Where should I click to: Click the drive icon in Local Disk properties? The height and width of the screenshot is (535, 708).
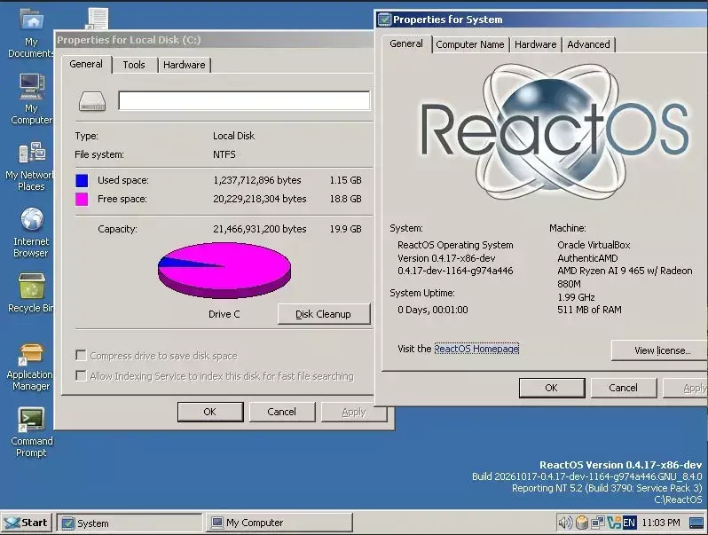pos(92,100)
